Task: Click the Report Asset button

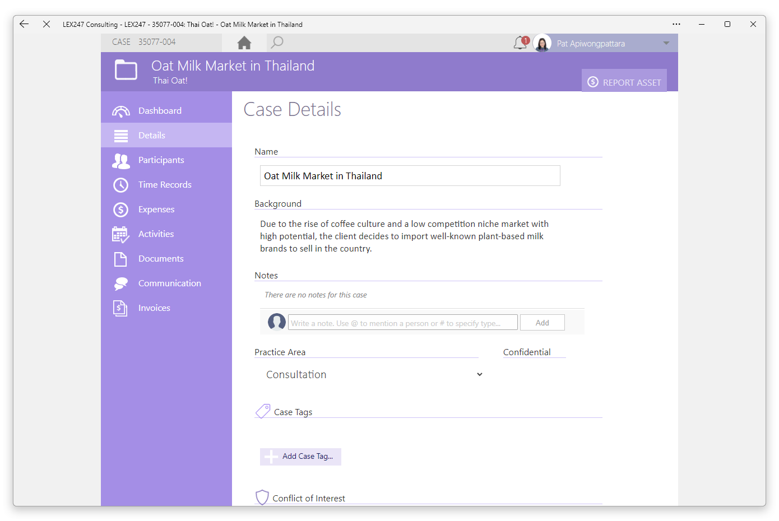Action: coord(624,82)
